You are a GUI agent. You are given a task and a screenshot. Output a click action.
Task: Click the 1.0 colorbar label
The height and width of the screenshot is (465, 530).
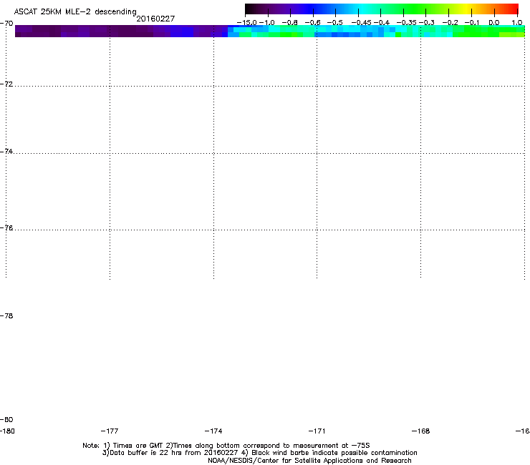click(x=517, y=23)
